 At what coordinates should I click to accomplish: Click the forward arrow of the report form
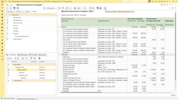tap(11, 5)
